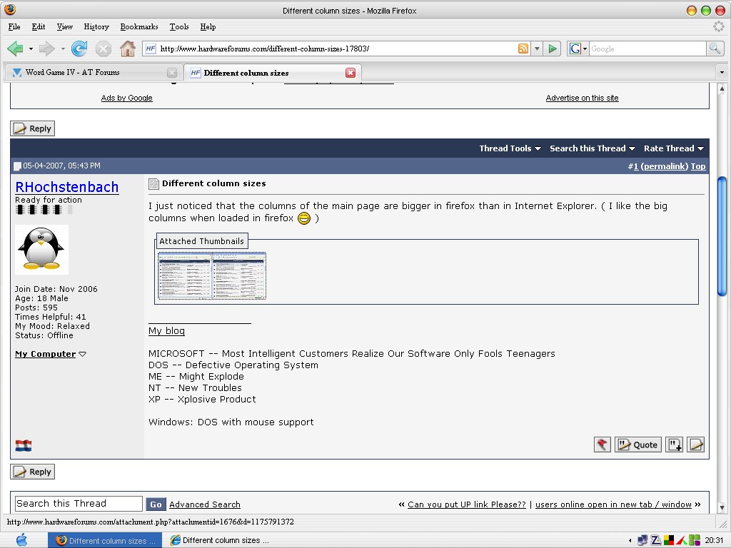Open the Help menu

(208, 26)
